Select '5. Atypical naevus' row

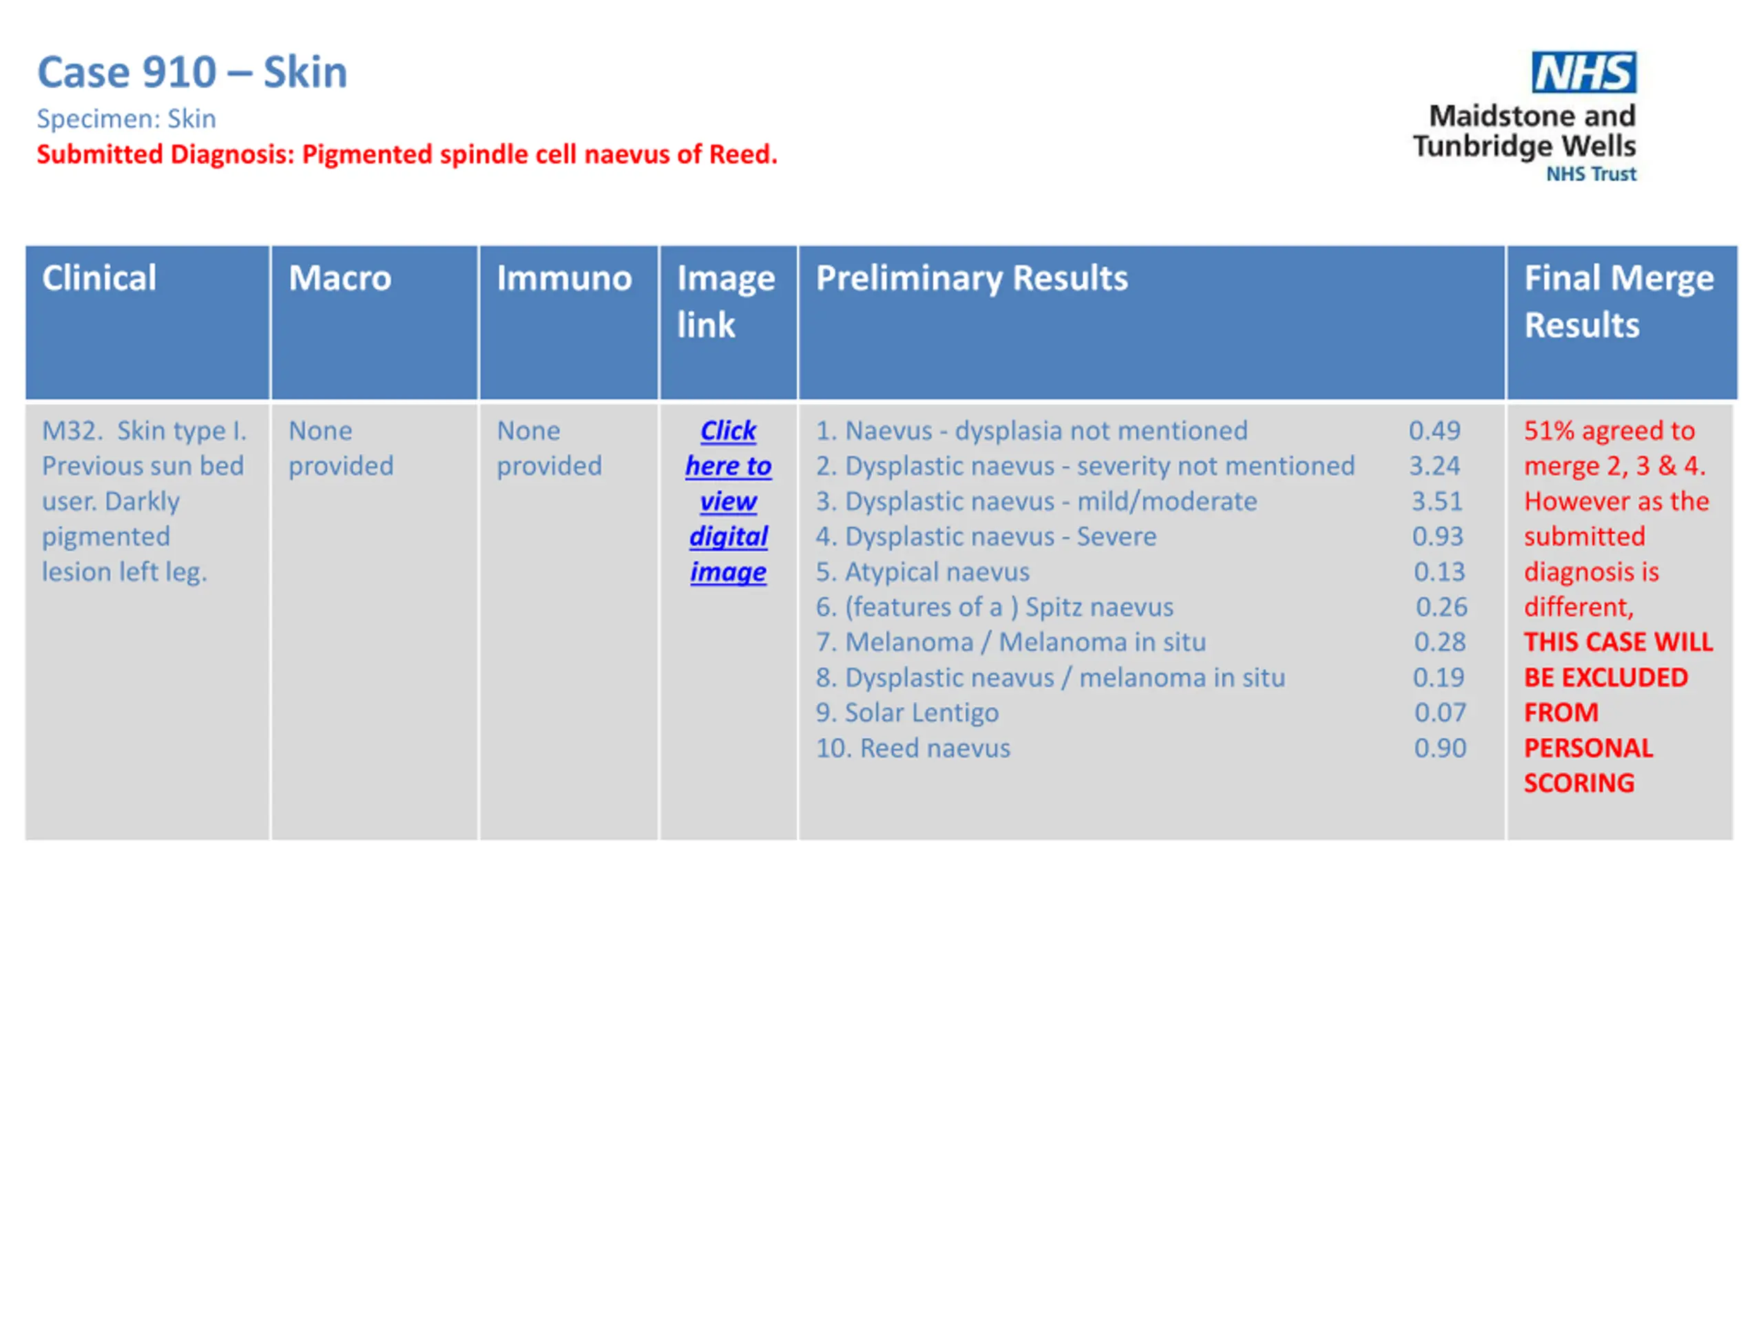(922, 571)
